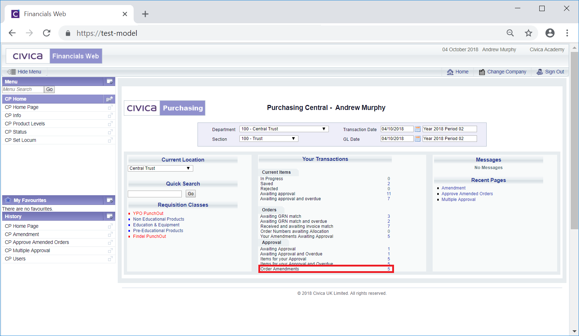579x336 pixels.
Task: Click the Hide Menu icon
Action: coord(11,72)
